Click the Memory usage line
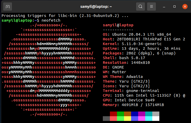The height and width of the screenshot is (123, 191). point(133,105)
